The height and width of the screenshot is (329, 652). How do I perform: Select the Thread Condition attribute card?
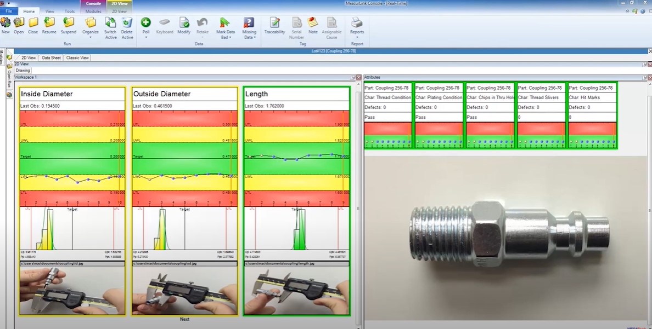388,116
